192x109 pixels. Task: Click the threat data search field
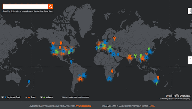click(x=25, y=7)
